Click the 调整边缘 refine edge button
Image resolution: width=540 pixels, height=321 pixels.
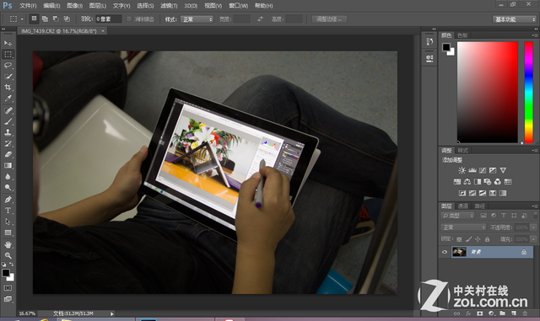(329, 19)
